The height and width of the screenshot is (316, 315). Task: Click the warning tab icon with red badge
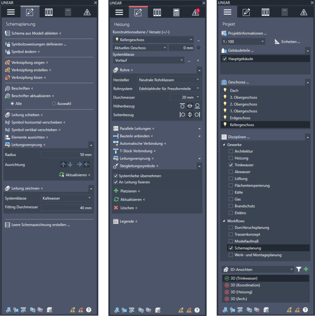click(x=196, y=12)
